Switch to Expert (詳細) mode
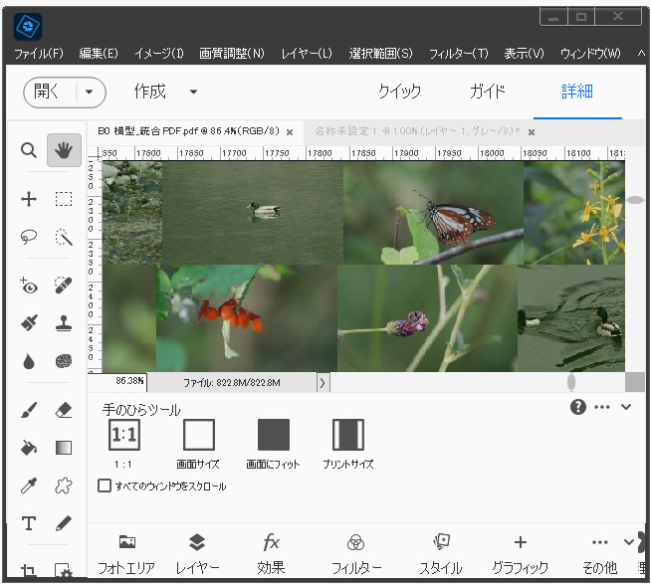The image size is (651, 584). pos(577,92)
